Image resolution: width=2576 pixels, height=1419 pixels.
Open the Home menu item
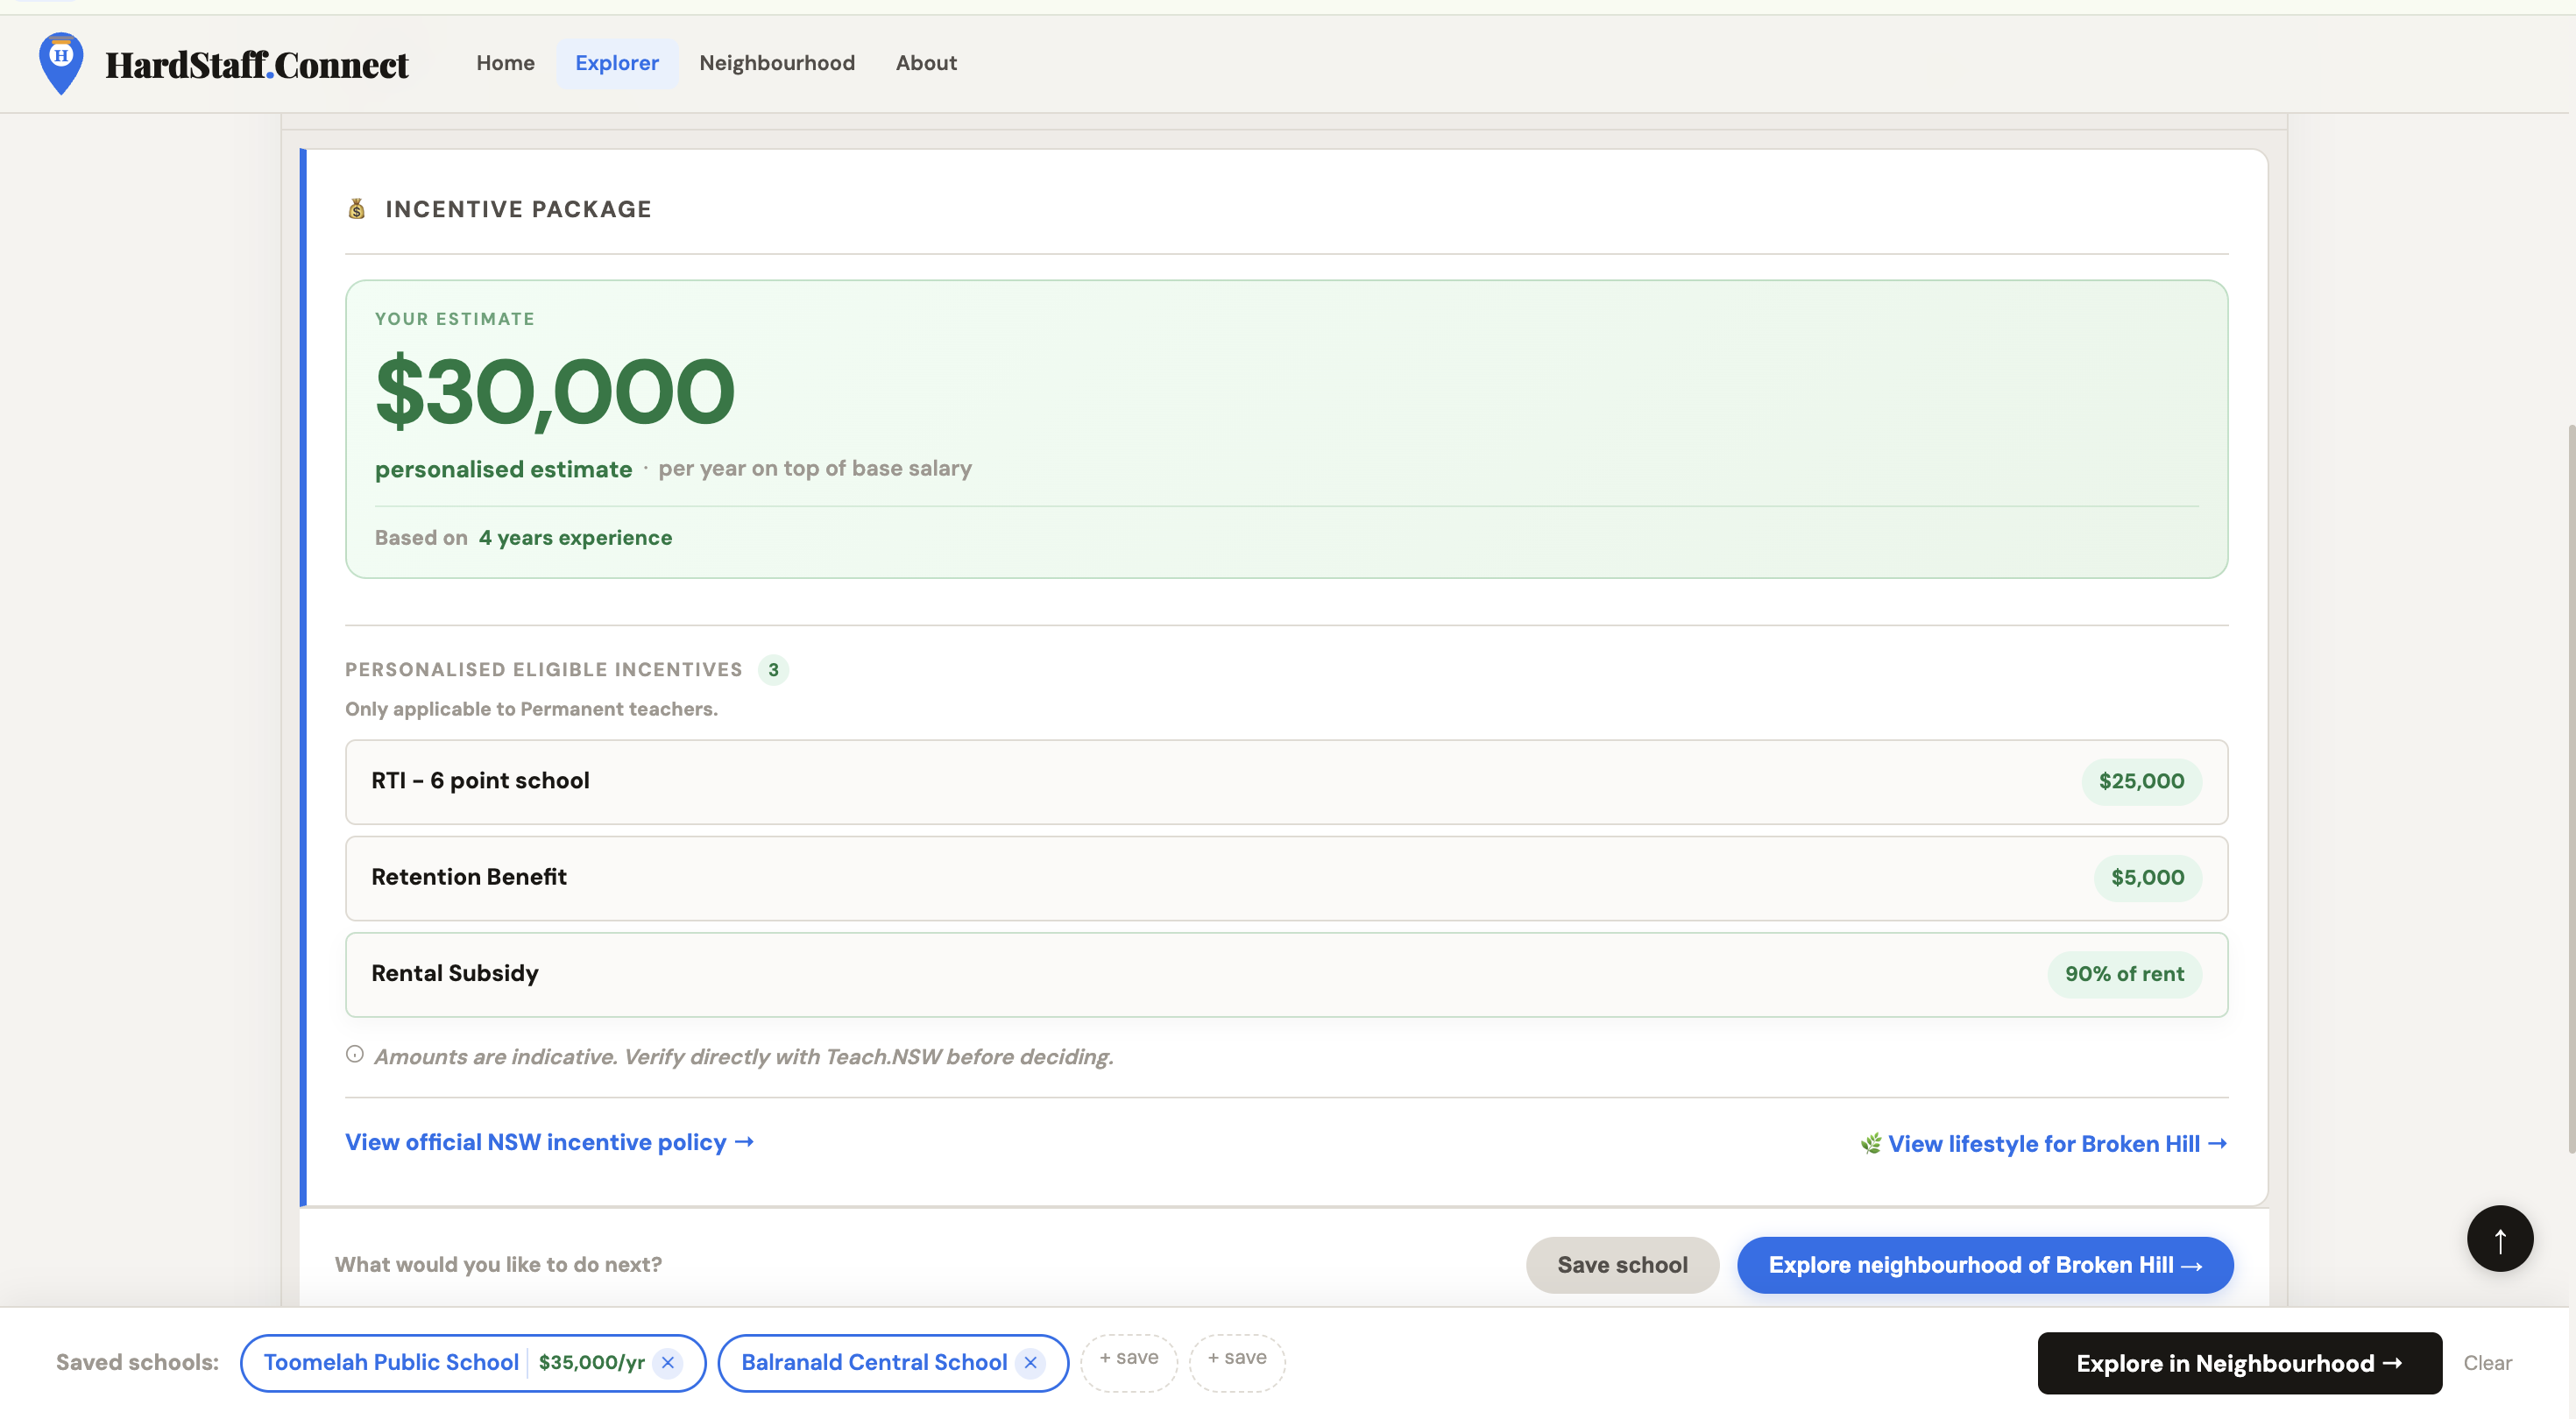click(x=505, y=63)
